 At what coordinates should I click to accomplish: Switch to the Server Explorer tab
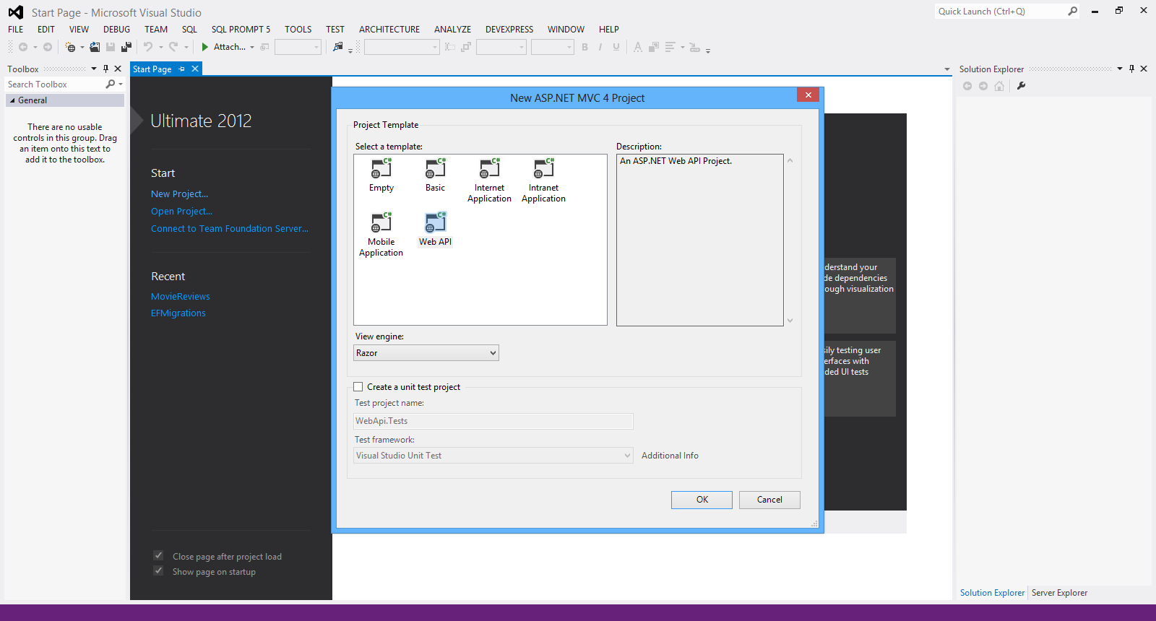[x=1059, y=593]
